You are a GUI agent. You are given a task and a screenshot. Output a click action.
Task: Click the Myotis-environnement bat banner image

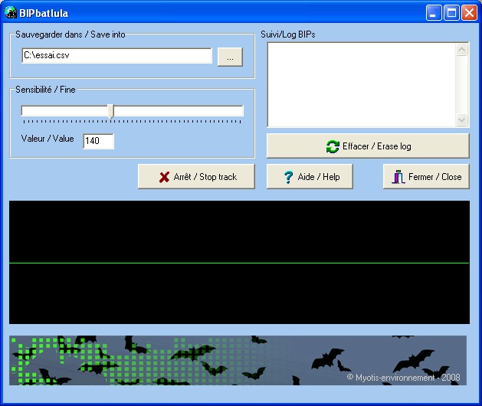point(238,361)
